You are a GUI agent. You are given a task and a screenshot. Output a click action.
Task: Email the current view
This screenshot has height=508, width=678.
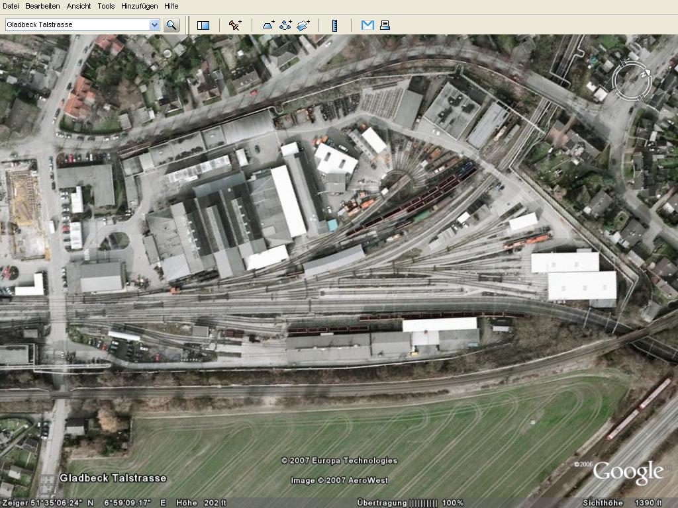point(367,25)
